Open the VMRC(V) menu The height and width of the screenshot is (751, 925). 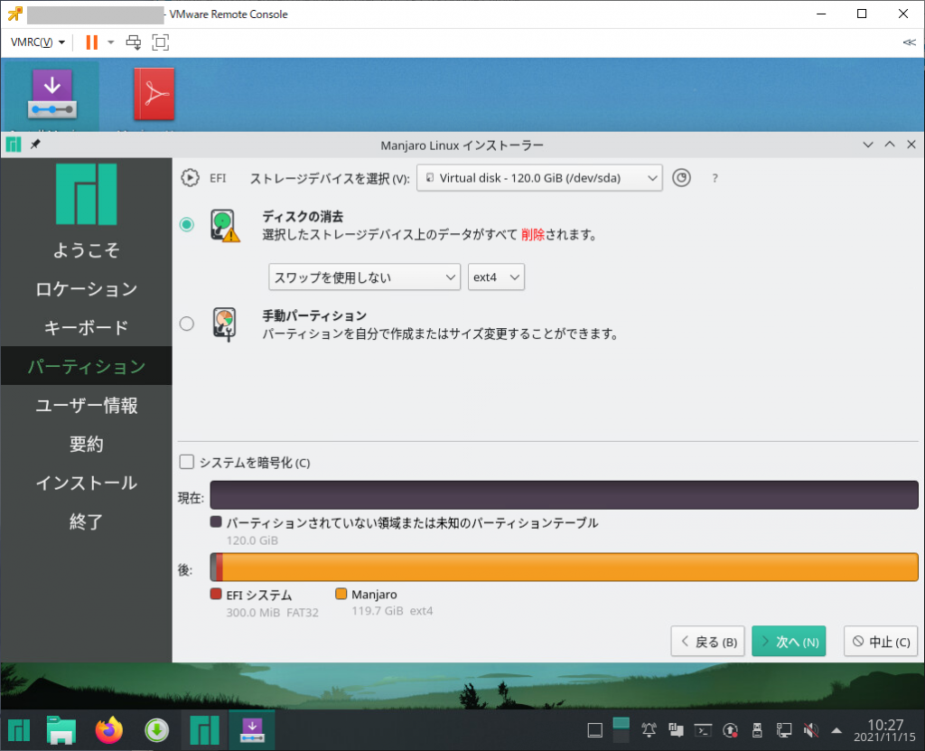(38, 42)
